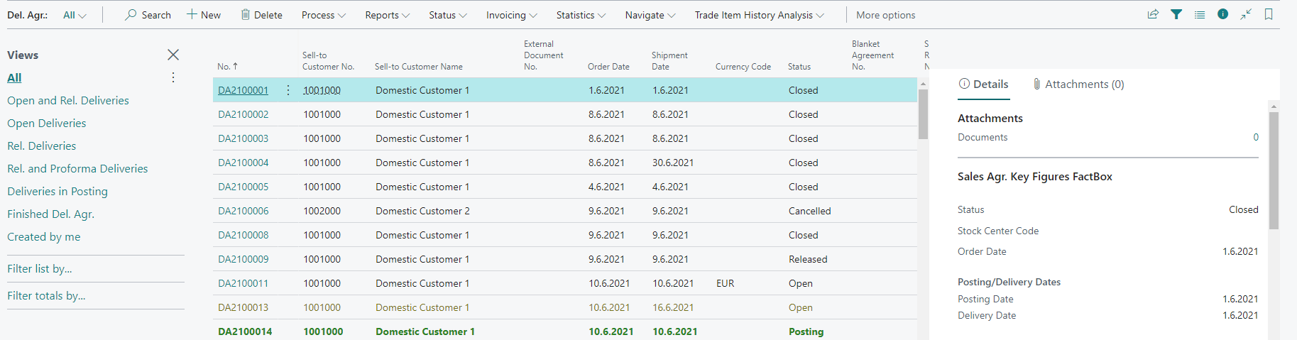Click the Filter list by... link
This screenshot has height=340, width=1297.
(40, 269)
